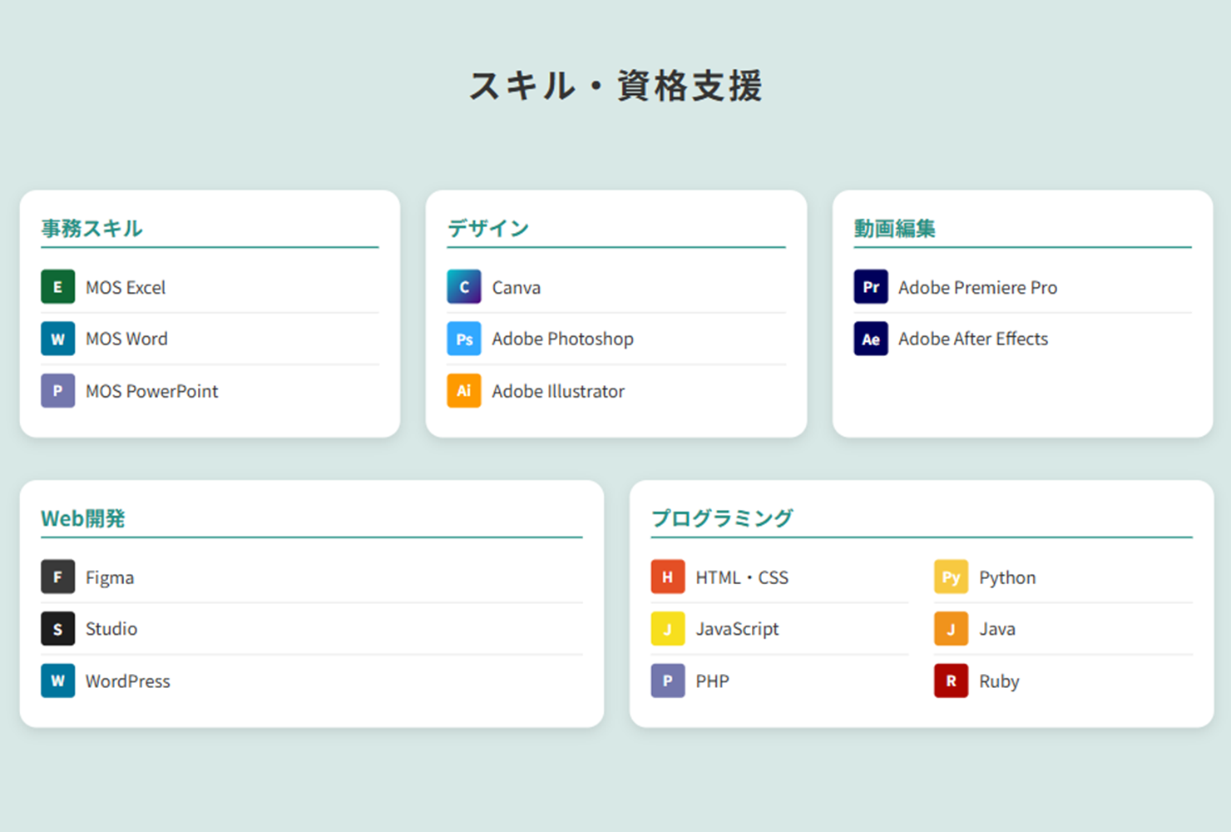Select the Adobe Photoshop icon
This screenshot has width=1231, height=832.
tap(464, 339)
